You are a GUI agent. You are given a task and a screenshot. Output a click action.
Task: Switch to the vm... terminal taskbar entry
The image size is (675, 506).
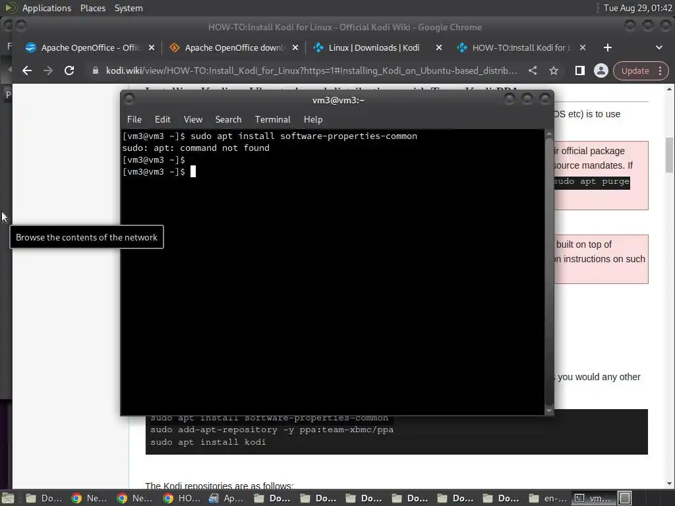593,498
